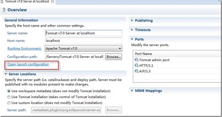Expand the Timeouts section

click(x=132, y=30)
